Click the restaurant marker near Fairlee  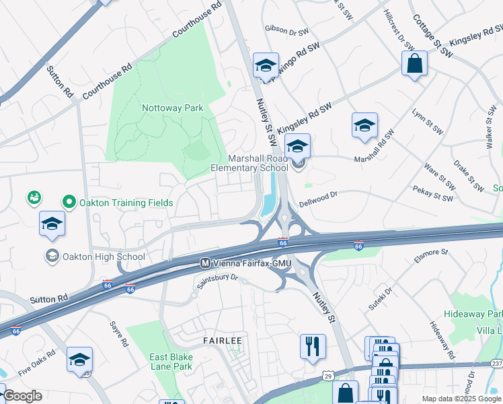pyautogui.click(x=313, y=349)
